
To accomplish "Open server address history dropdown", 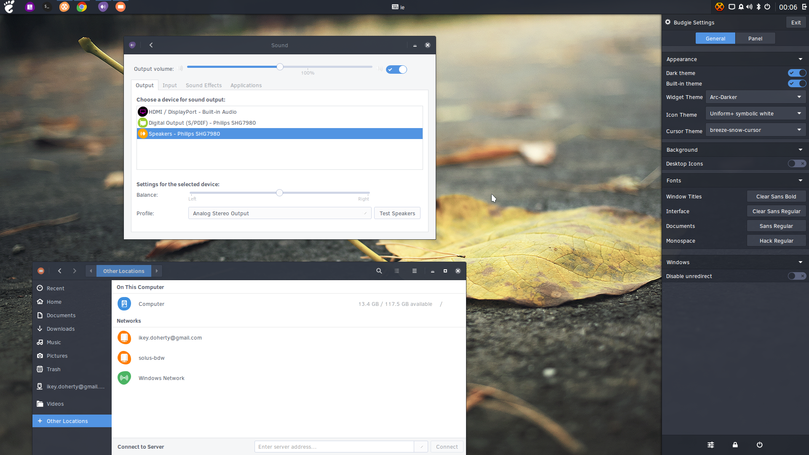I will pyautogui.click(x=421, y=447).
